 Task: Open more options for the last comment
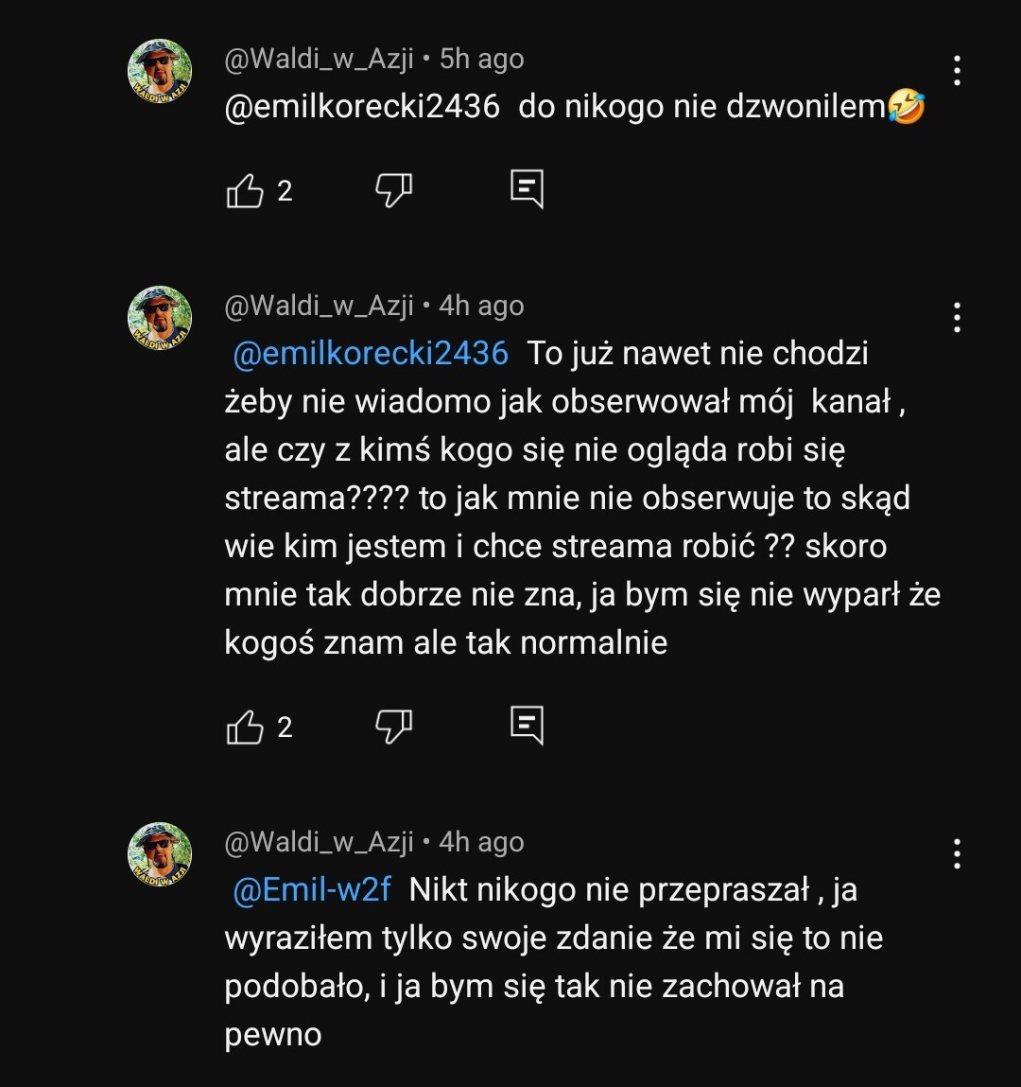[957, 854]
